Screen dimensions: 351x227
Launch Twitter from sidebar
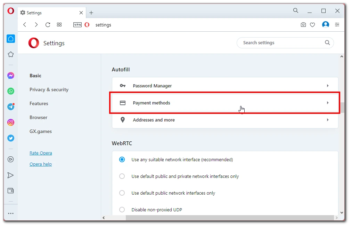coord(11,138)
